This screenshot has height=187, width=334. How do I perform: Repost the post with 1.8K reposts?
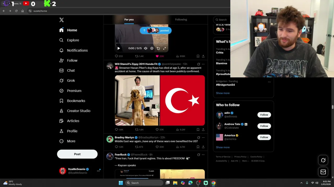pyautogui.click(x=139, y=130)
